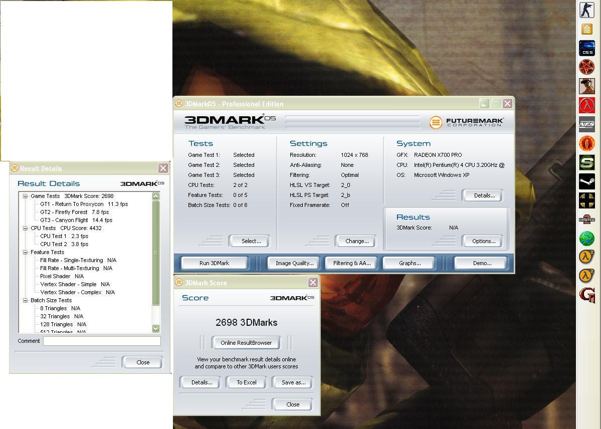This screenshot has width=601, height=429.
Task: Launch Counter-Strike from the soldier sidebar icon
Action: (586, 9)
